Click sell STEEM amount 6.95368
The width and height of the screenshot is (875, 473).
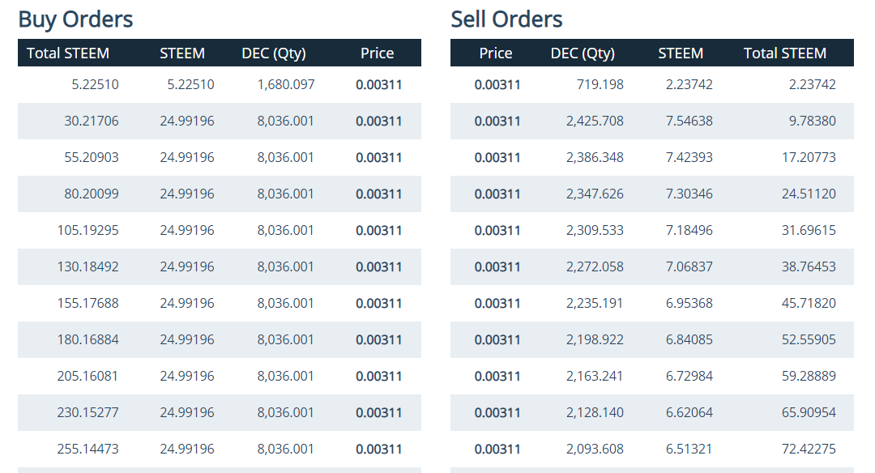point(689,304)
